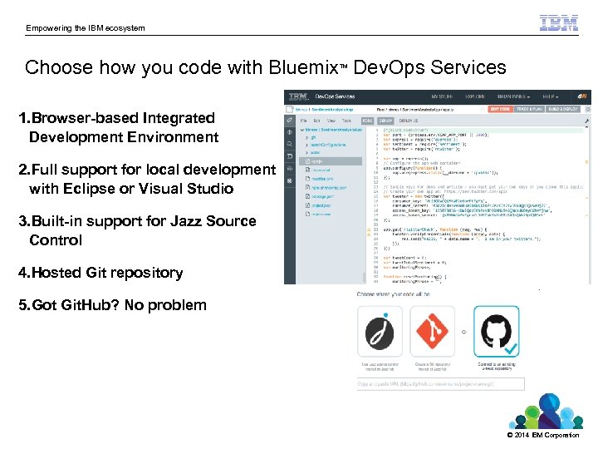598x449 pixels.
Task: Select the search magnifier icon in sidebar
Action: pos(290,144)
